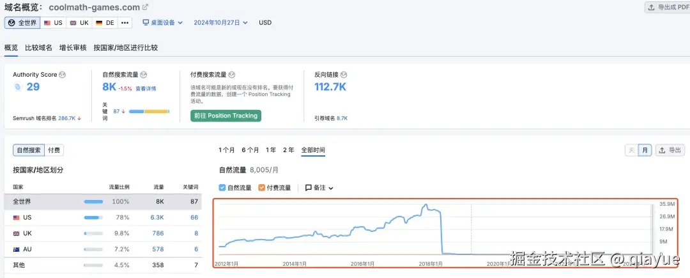The image size is (690, 278).
Task: Set time range to 1个月
Action: coord(227,150)
